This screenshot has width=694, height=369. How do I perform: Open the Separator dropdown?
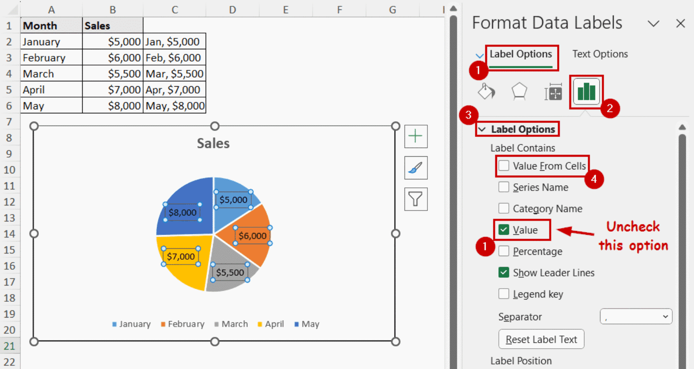636,317
